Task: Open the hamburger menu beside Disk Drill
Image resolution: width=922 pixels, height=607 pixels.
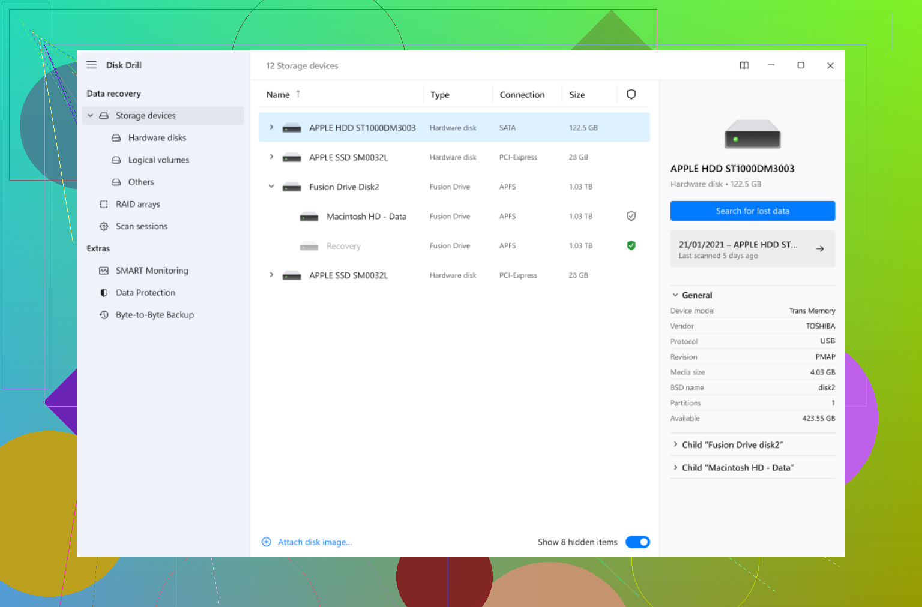Action: click(x=91, y=65)
